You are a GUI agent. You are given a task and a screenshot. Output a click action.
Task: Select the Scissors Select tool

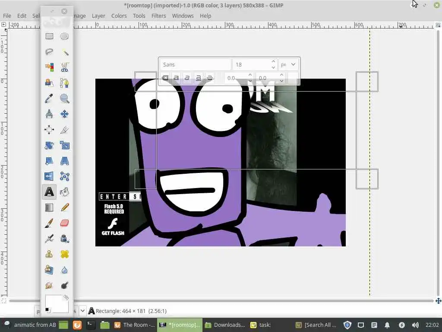click(x=65, y=67)
